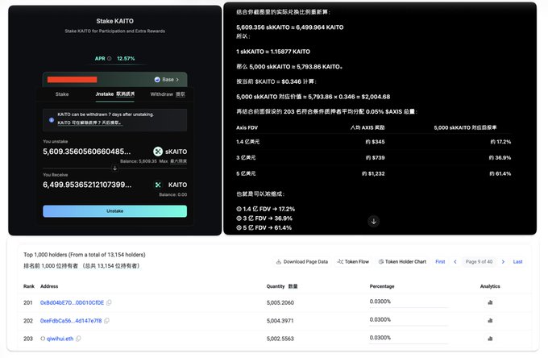Open the Base network selector
This screenshot has height=358, width=548.
pyautogui.click(x=167, y=80)
